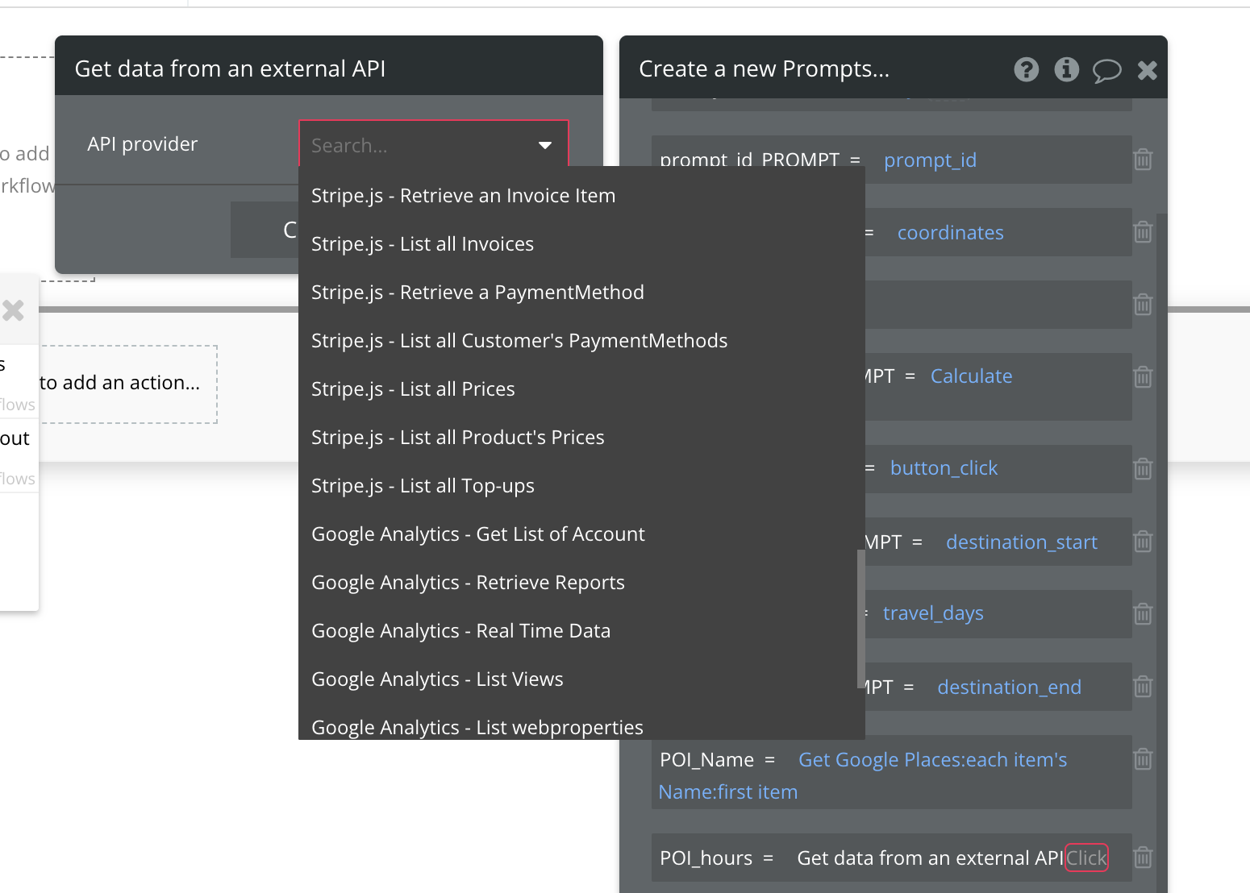Pick Stripe.js - List all Prices
1250x893 pixels.
(413, 389)
